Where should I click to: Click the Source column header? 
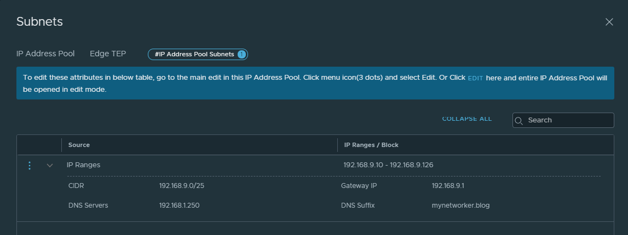click(x=79, y=145)
